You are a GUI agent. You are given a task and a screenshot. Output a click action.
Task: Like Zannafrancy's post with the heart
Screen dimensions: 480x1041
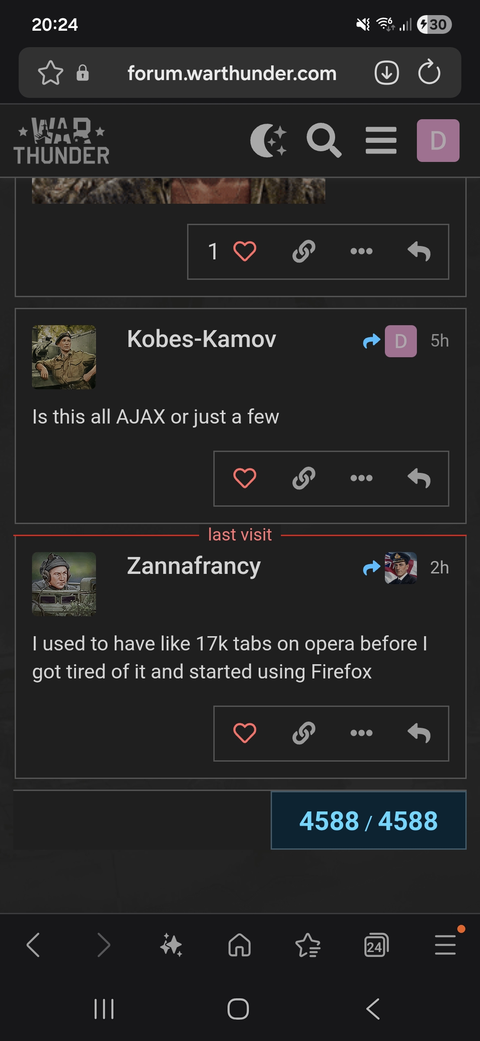click(244, 734)
